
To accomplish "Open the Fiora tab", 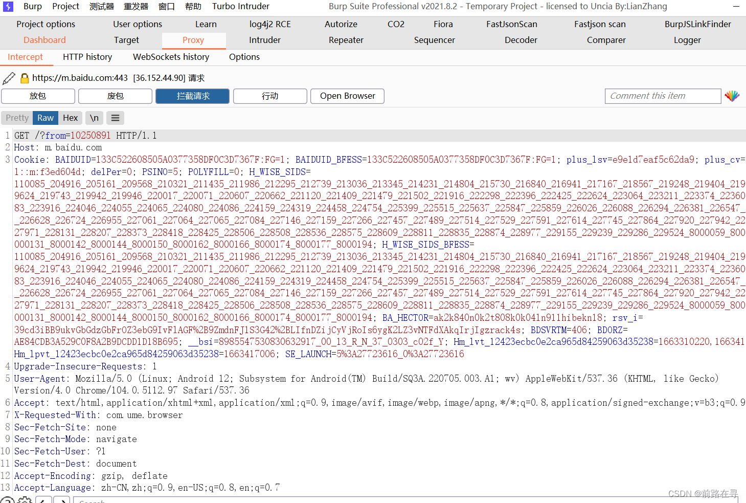I will (443, 24).
